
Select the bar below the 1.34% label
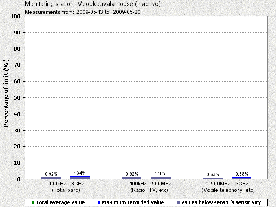pos(80,178)
